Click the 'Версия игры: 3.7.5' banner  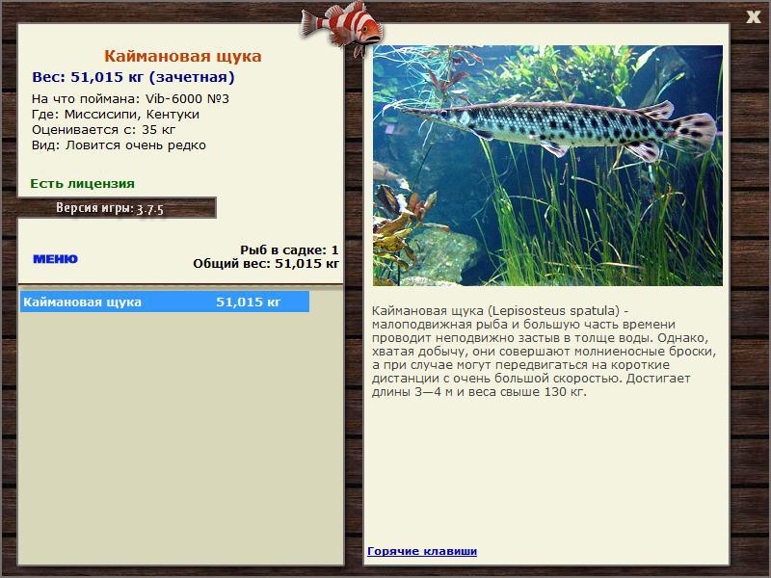tap(117, 208)
